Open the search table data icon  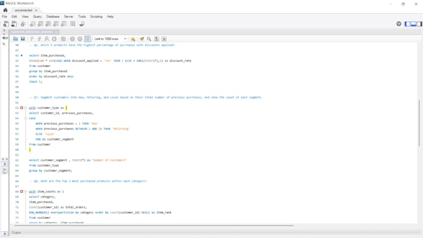(x=73, y=24)
